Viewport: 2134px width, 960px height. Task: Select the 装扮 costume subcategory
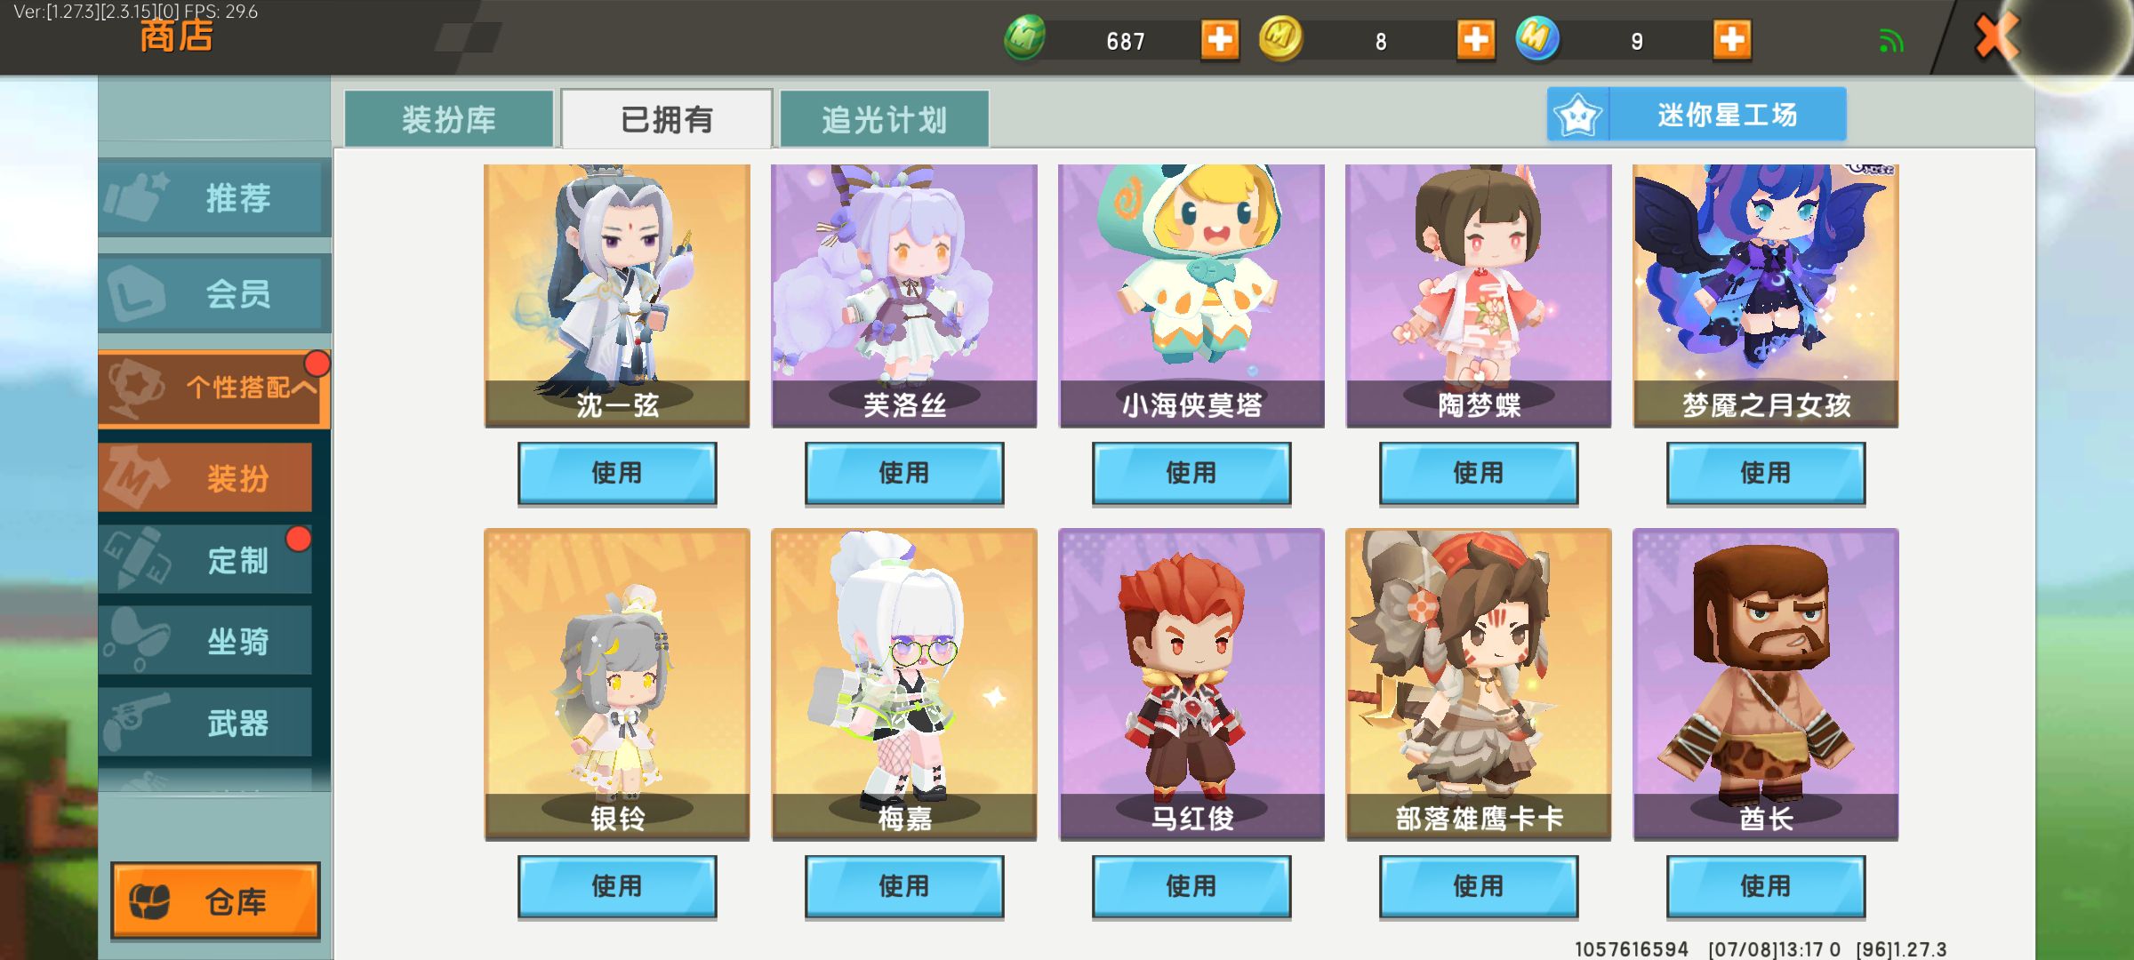pos(205,478)
